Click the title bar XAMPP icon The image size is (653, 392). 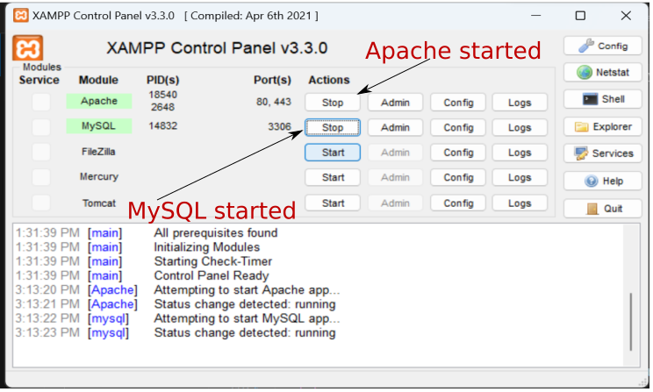pyautogui.click(x=20, y=16)
